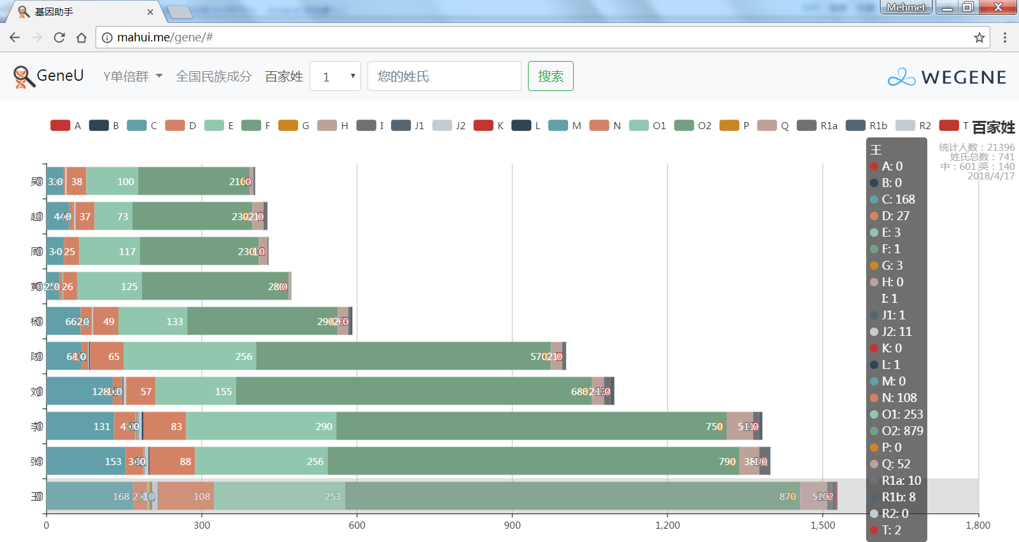This screenshot has height=542, width=1019.
Task: Open the Mehmet profile switcher
Action: coord(905,7)
